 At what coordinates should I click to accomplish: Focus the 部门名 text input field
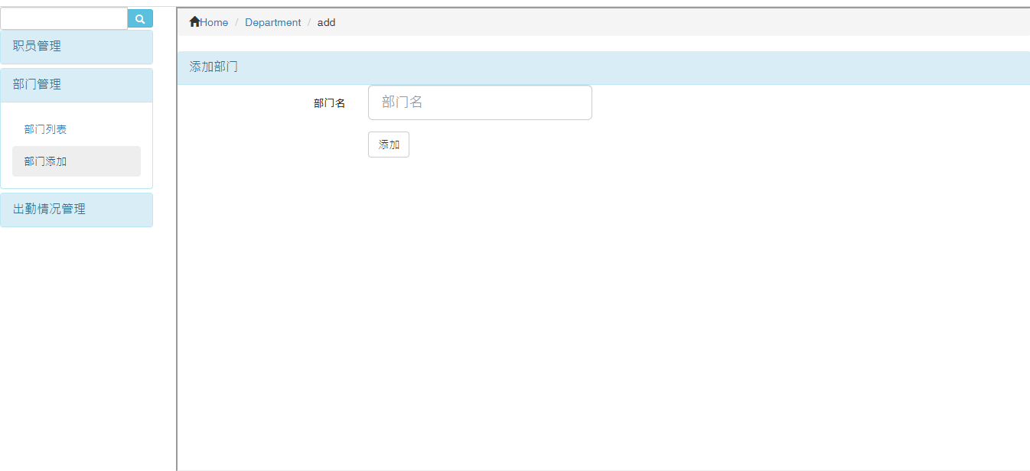point(480,102)
